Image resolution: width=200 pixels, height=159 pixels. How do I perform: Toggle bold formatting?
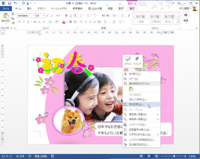(19, 22)
